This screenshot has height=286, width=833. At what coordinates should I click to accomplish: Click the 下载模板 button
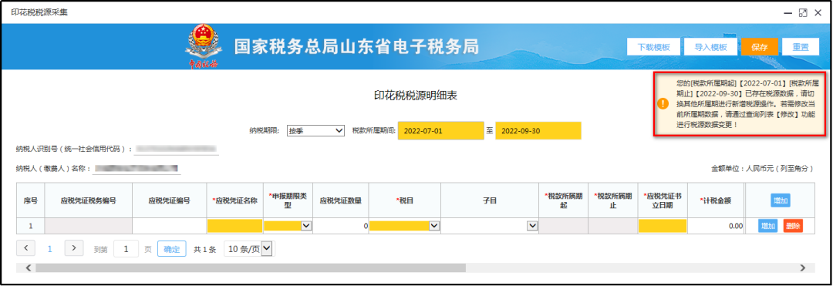[653, 47]
